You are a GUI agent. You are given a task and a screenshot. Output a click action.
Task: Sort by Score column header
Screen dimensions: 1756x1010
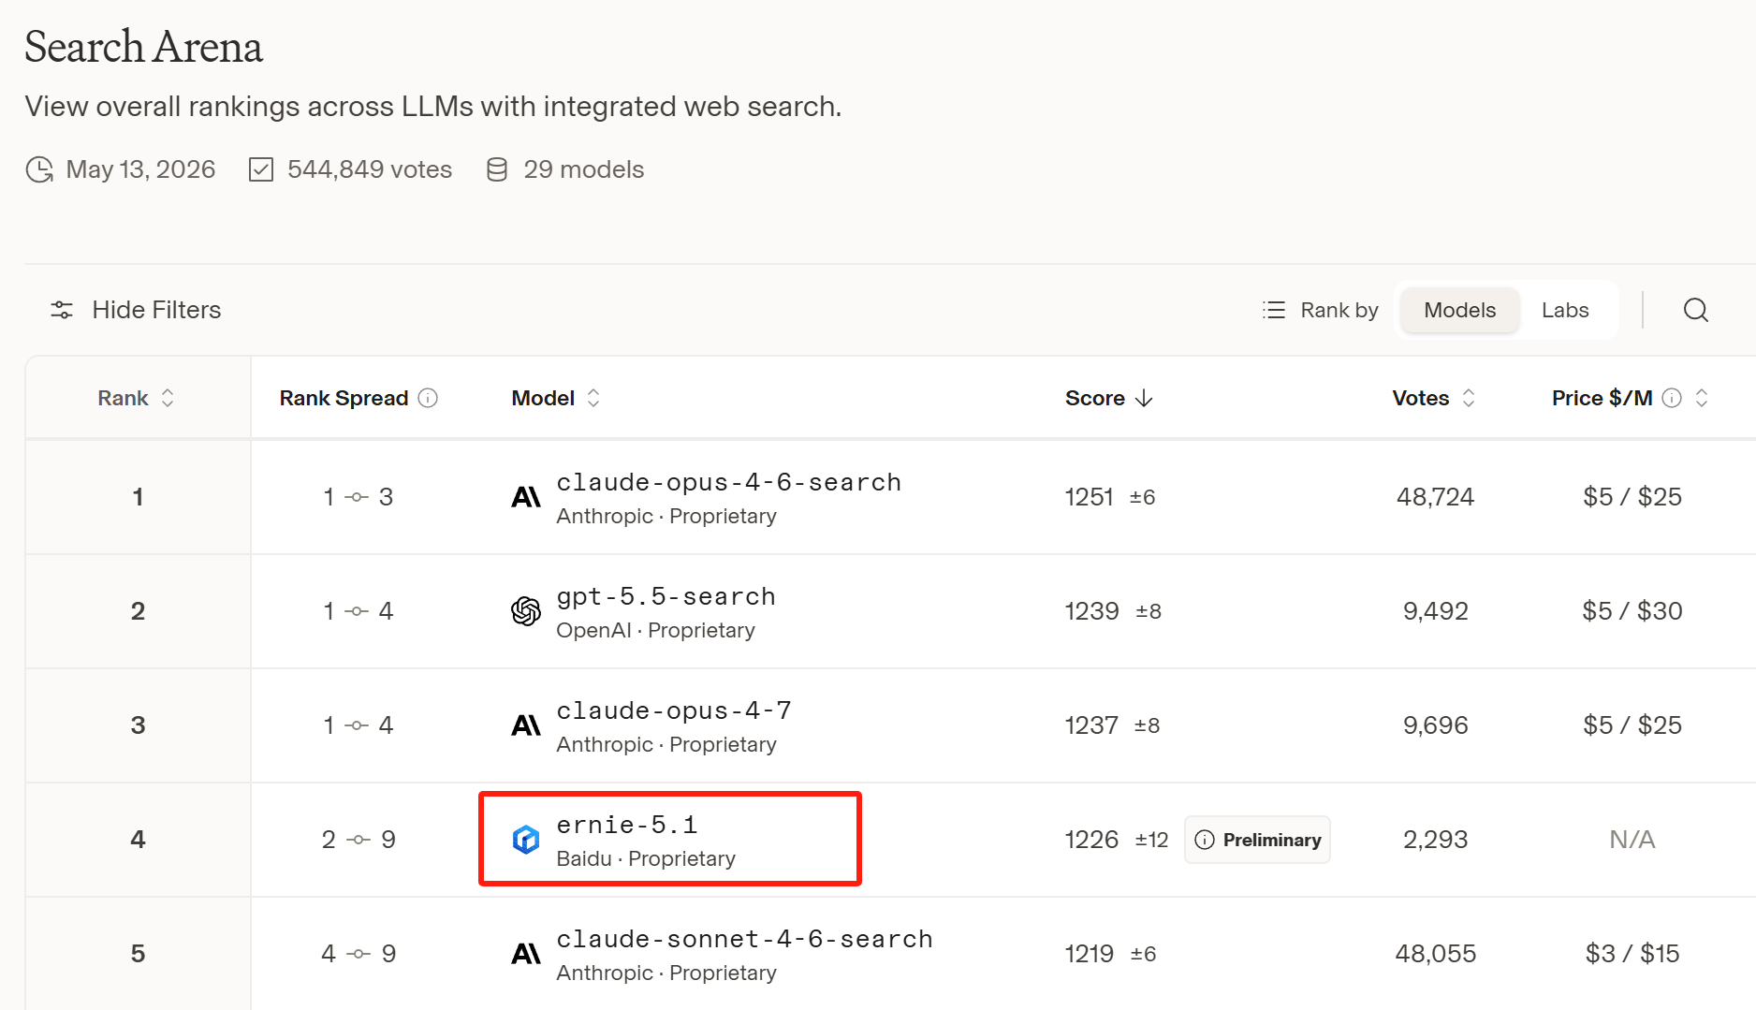pyautogui.click(x=1108, y=398)
